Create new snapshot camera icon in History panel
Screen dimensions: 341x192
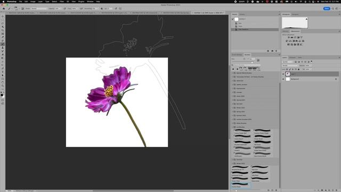point(272,51)
